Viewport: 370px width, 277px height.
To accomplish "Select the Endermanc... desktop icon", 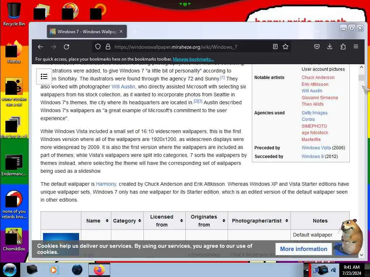I will tap(14, 165).
